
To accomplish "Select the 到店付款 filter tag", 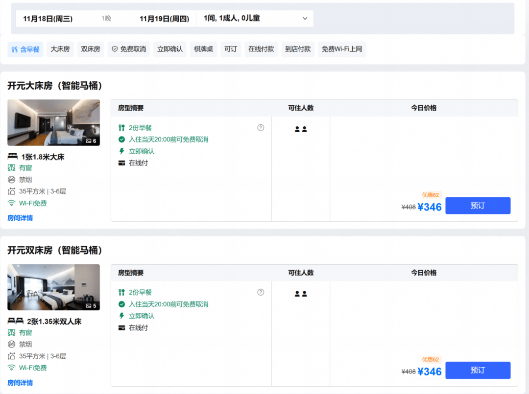I will (298, 49).
